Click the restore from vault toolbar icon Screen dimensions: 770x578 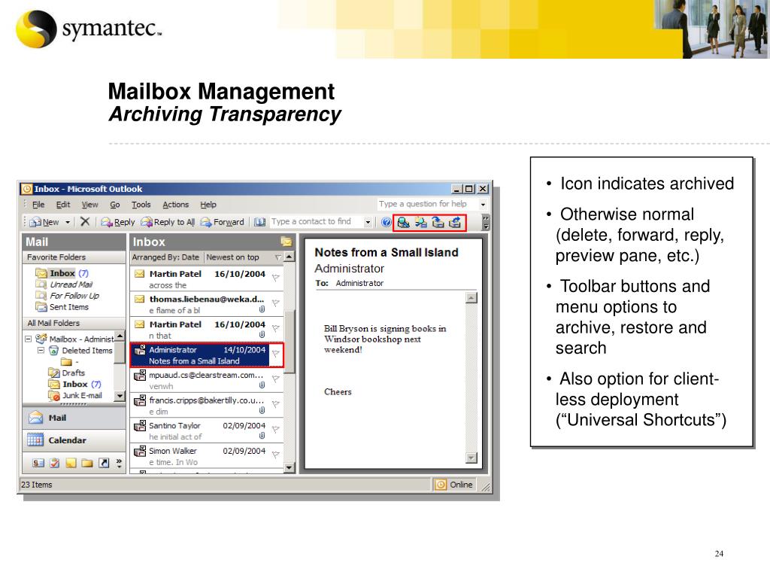455,222
